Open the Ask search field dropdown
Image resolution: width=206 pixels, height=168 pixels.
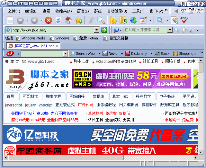coord(65,54)
